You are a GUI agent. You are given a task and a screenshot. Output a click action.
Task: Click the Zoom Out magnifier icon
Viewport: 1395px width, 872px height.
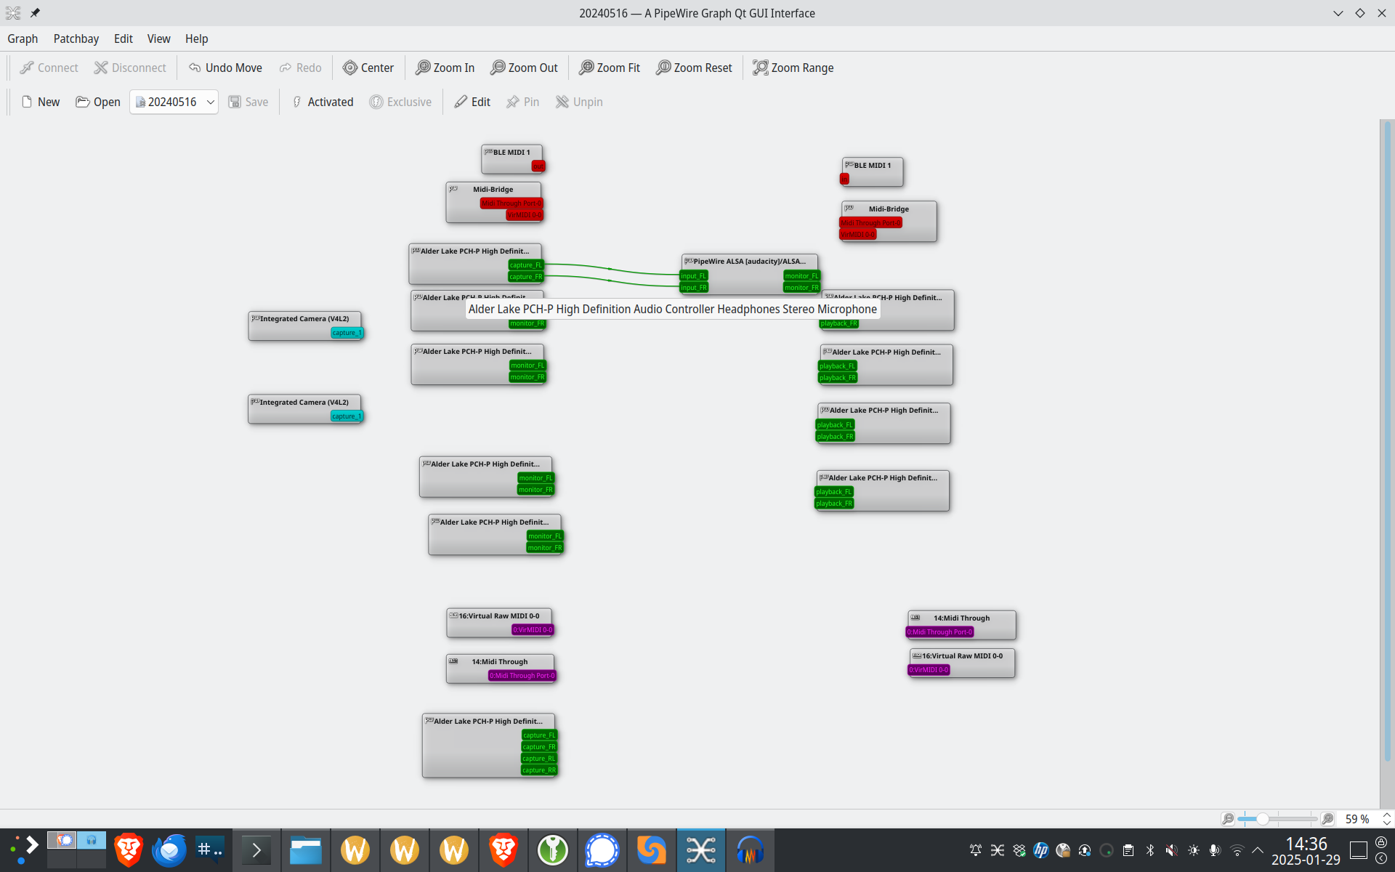(x=498, y=68)
